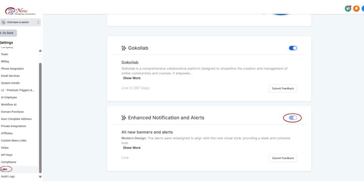This screenshot has height=187, width=364.
Task: Click the sidebar scrollbar up arrow
Action: coord(40,51)
